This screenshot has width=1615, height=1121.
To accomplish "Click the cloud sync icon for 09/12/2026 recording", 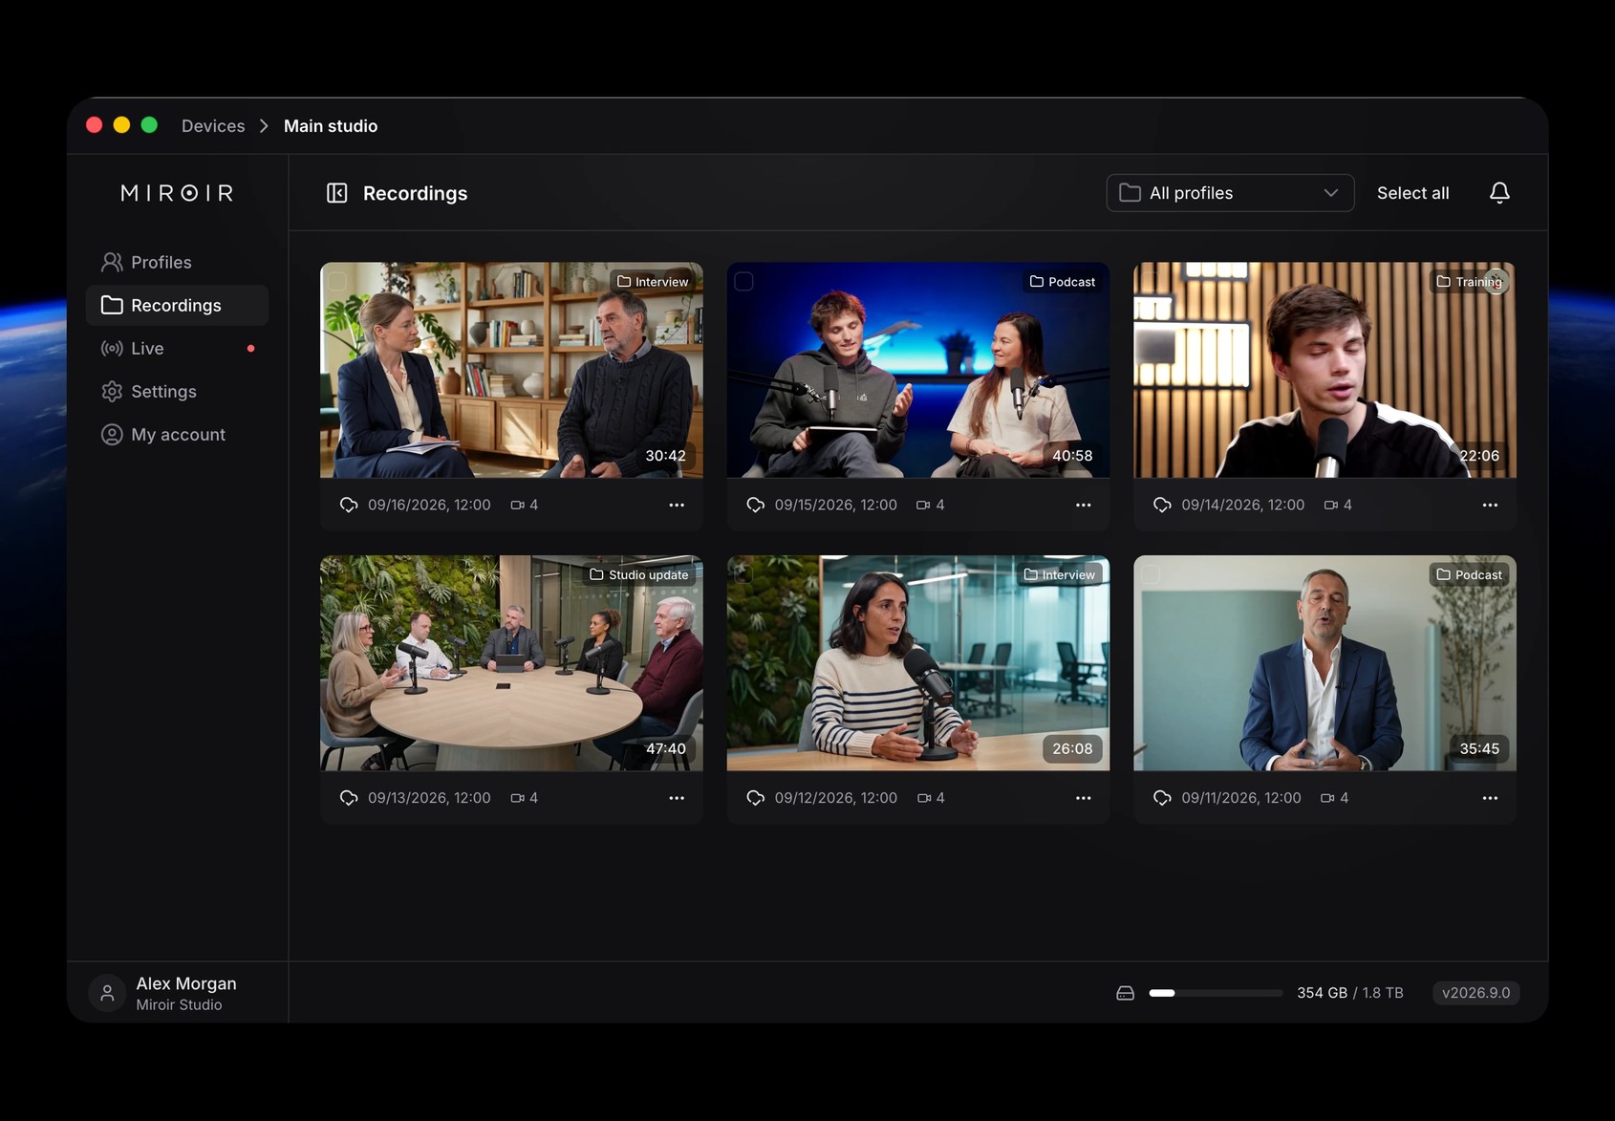I will pos(755,798).
